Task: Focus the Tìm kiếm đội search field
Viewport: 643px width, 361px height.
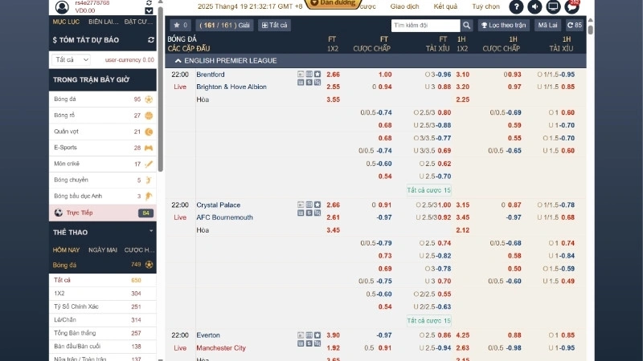Action: pyautogui.click(x=425, y=26)
